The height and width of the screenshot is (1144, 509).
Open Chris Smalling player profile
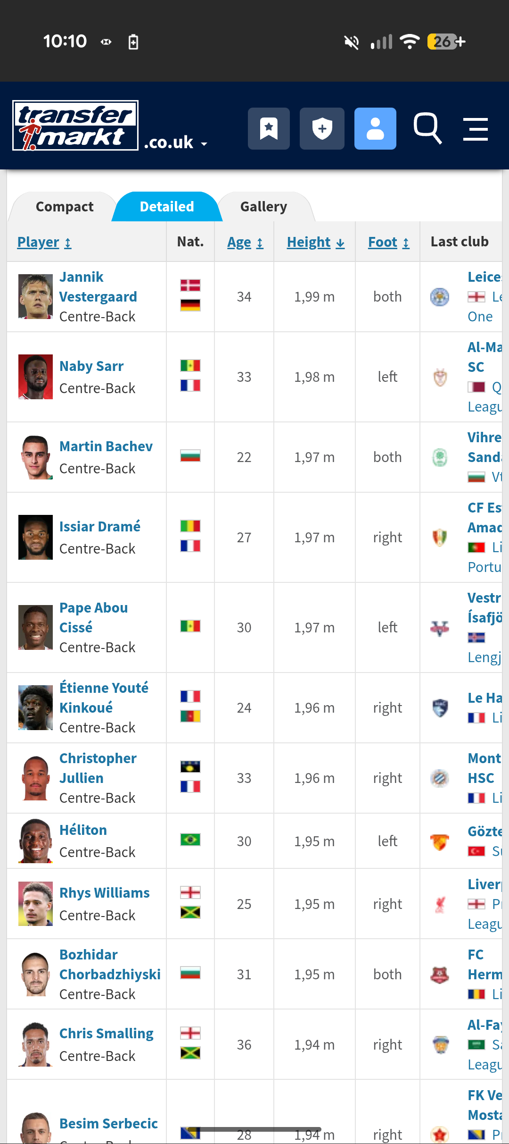tap(107, 1034)
